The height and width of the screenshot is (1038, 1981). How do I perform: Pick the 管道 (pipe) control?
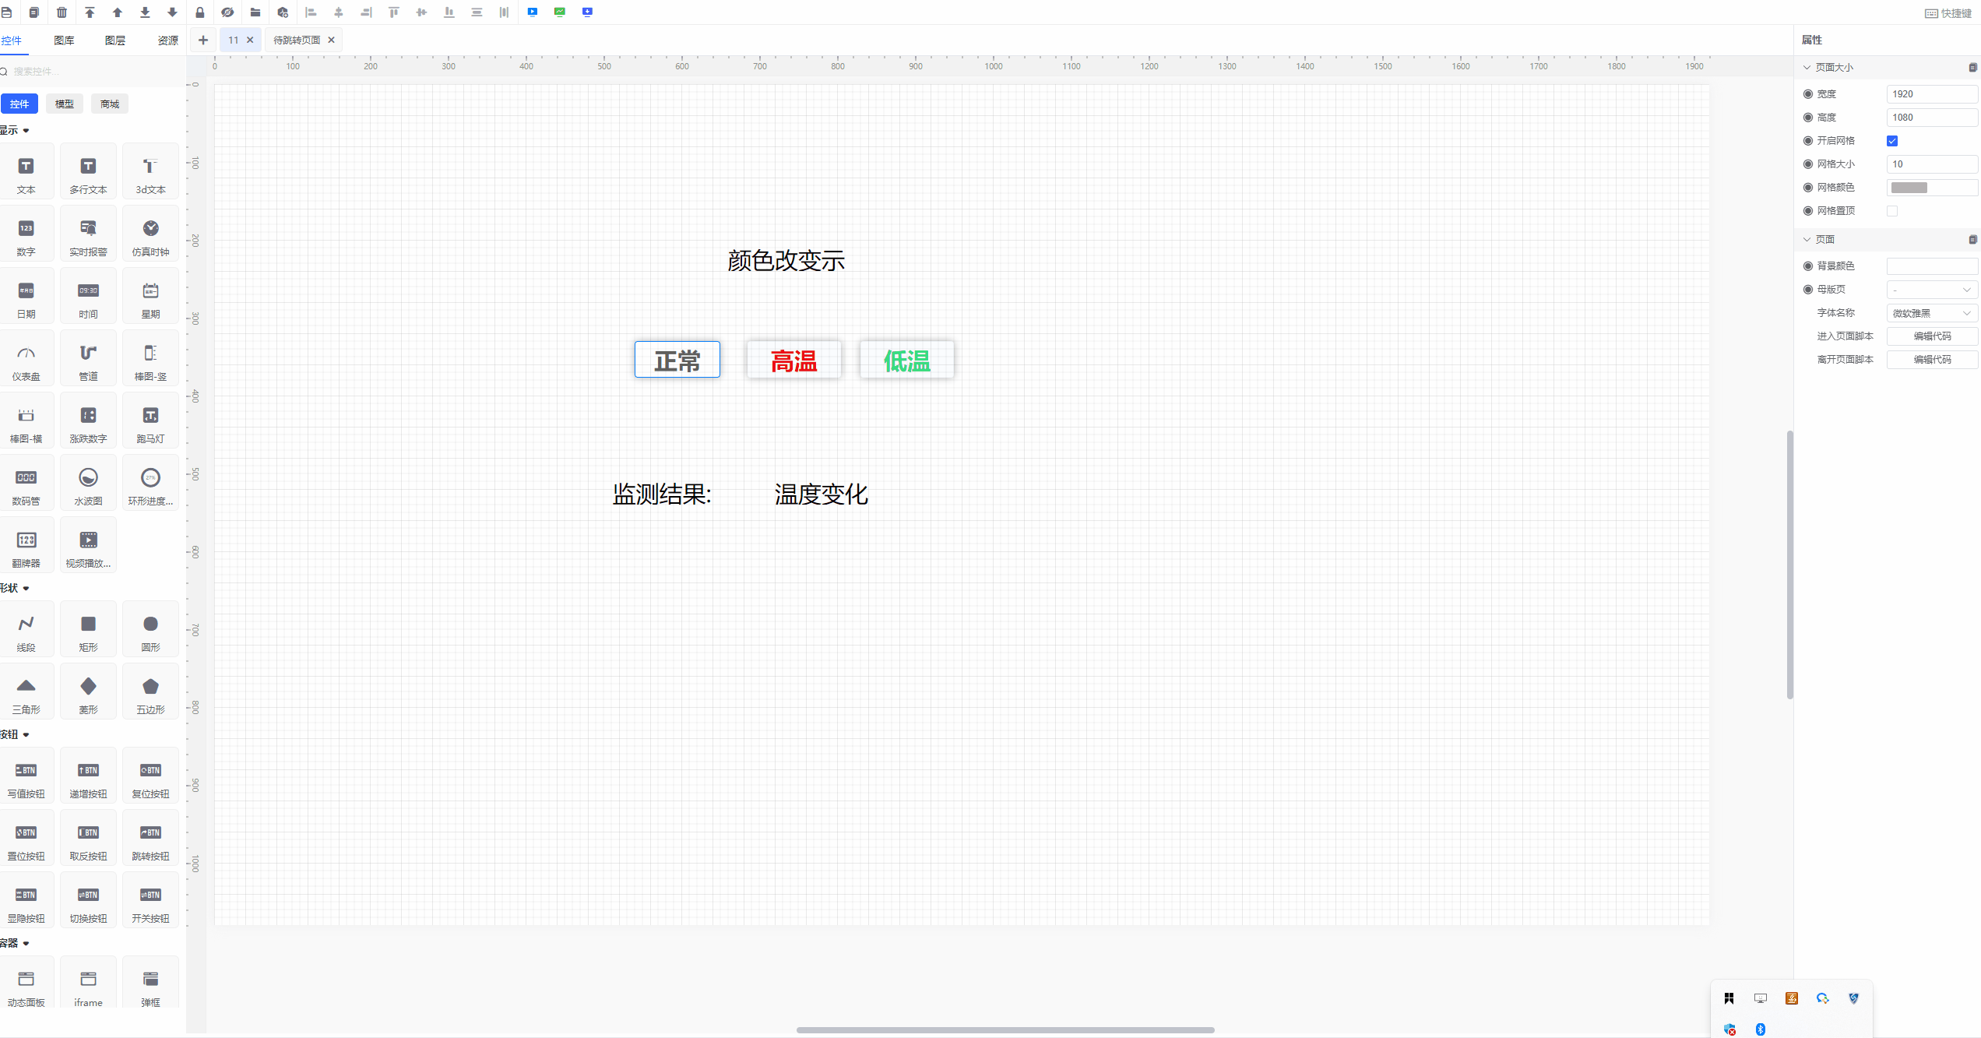(x=88, y=357)
